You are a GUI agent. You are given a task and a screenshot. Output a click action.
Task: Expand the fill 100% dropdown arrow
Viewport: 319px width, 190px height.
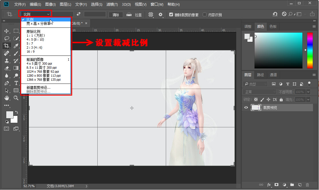click(308, 100)
